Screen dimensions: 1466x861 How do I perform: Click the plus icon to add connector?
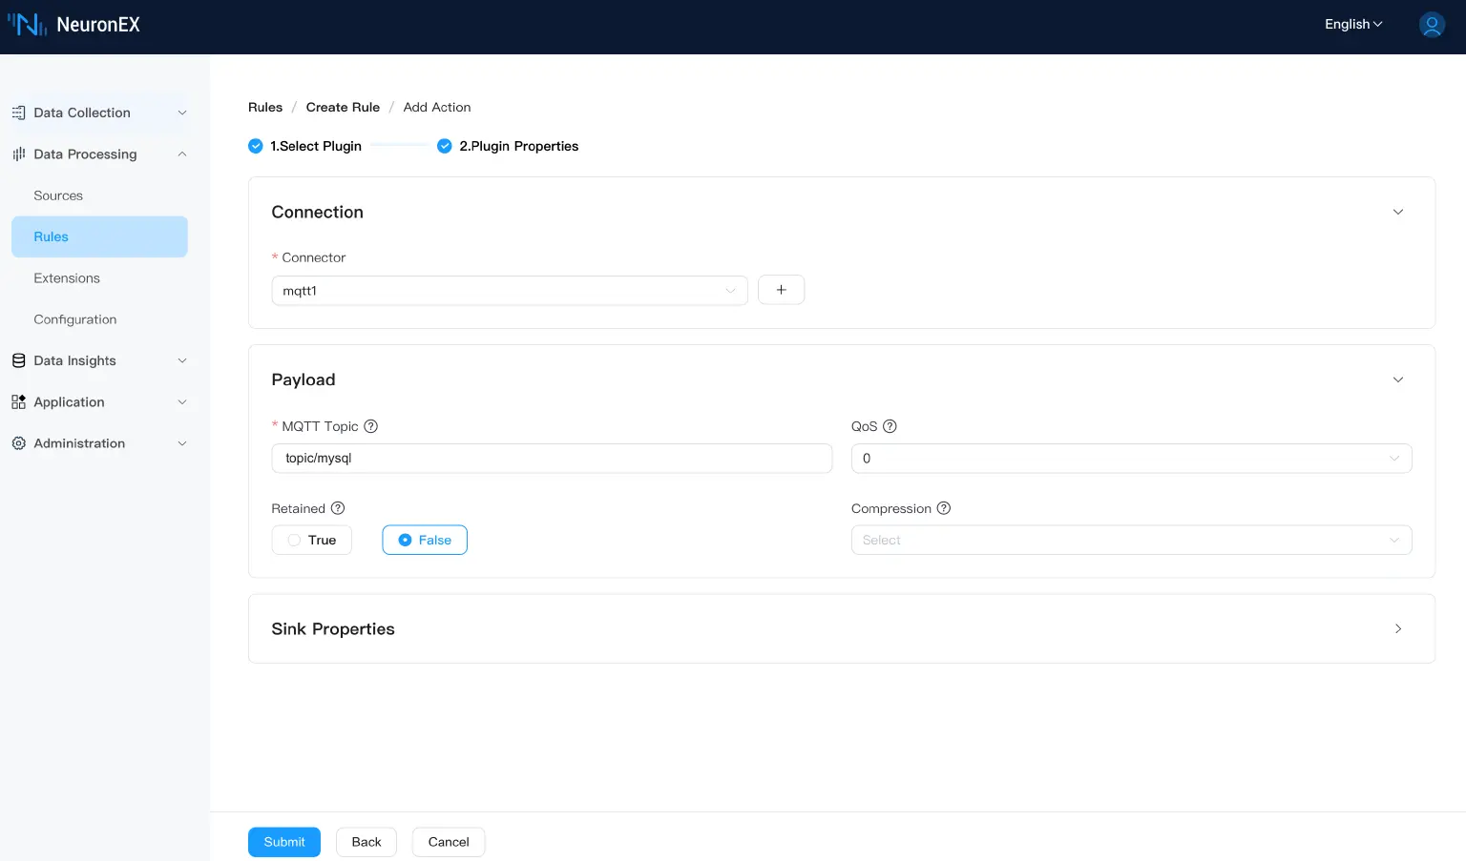click(x=781, y=290)
